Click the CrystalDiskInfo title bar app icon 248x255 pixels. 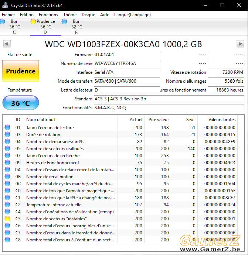tap(5, 5)
